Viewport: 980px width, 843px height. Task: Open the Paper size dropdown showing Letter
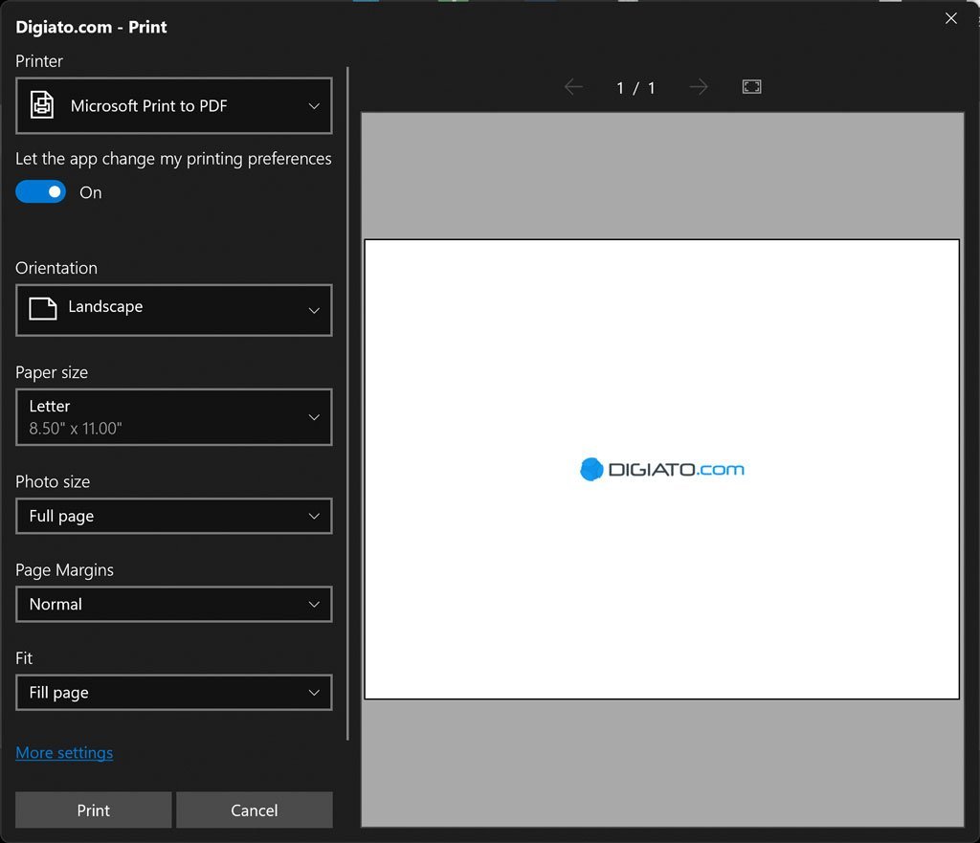(174, 417)
